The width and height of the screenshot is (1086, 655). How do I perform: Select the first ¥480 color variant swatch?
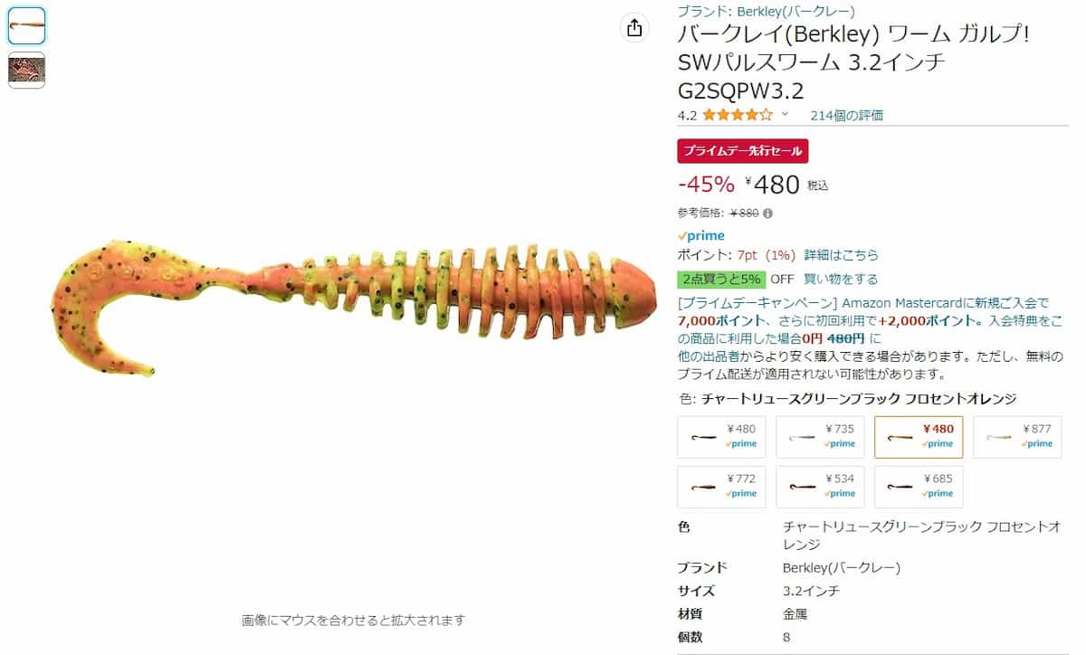click(x=721, y=437)
